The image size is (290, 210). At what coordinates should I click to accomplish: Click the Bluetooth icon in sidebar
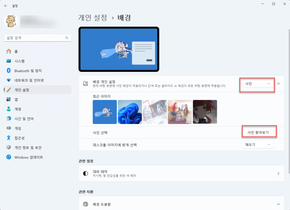(9, 71)
